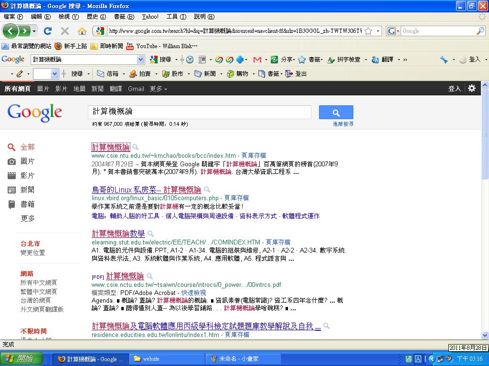The image size is (489, 366).
Task: Open the 歷史 menu
Action: [x=96, y=17]
